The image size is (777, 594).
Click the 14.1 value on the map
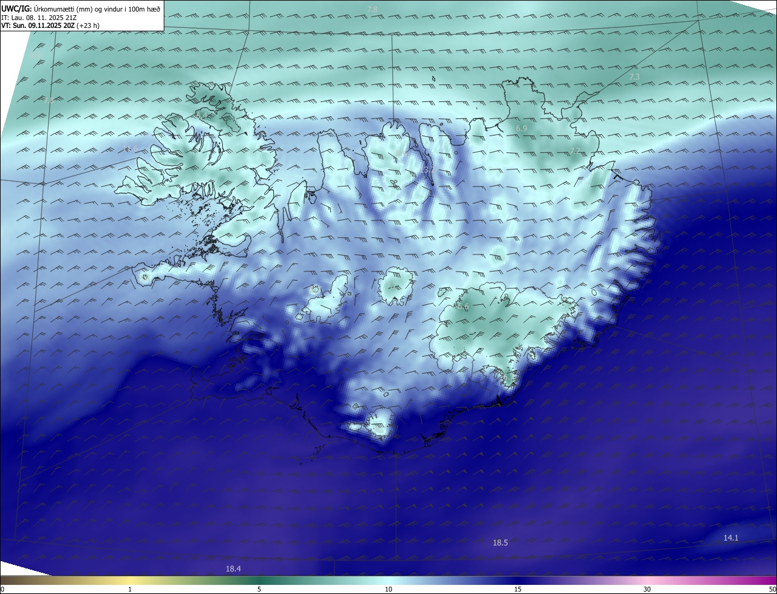(x=731, y=538)
